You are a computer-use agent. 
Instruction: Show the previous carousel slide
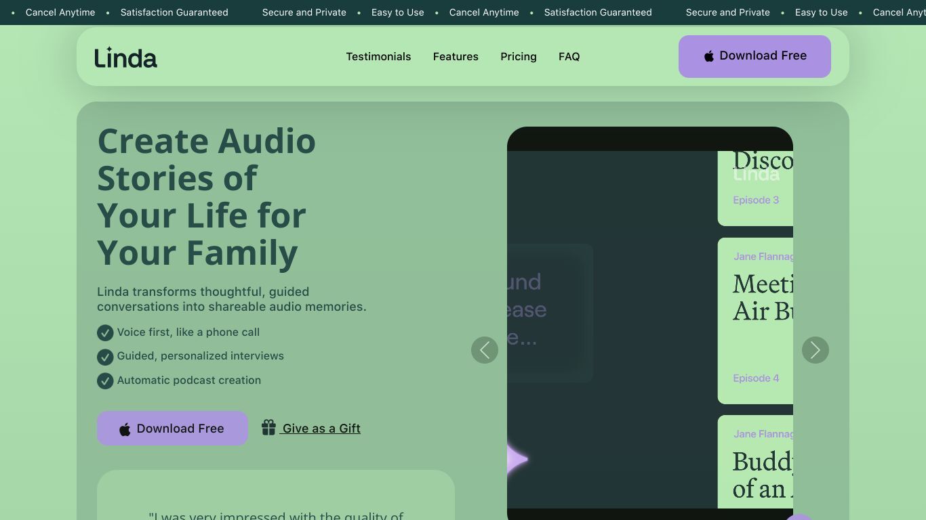point(485,350)
